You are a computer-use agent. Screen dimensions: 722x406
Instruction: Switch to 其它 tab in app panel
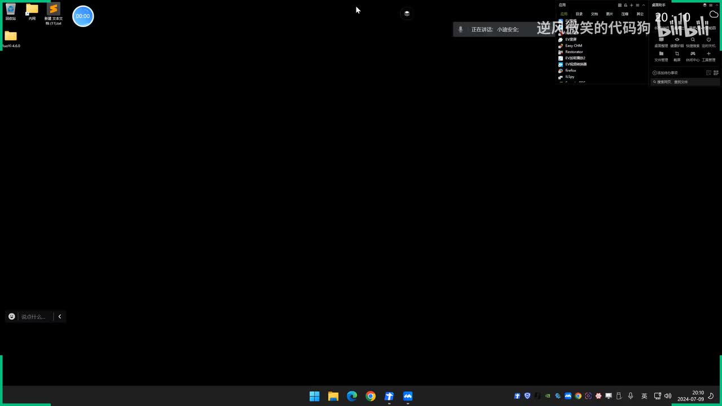click(x=640, y=14)
